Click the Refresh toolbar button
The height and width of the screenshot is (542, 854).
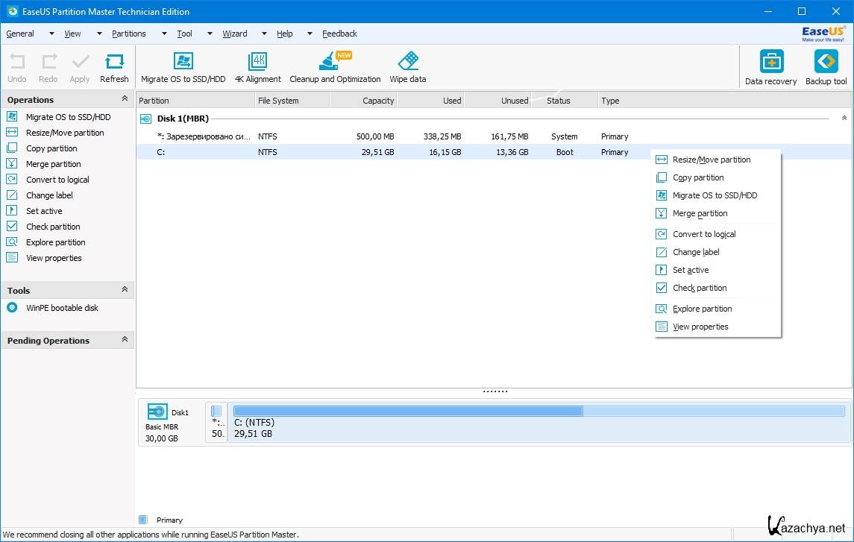click(114, 67)
